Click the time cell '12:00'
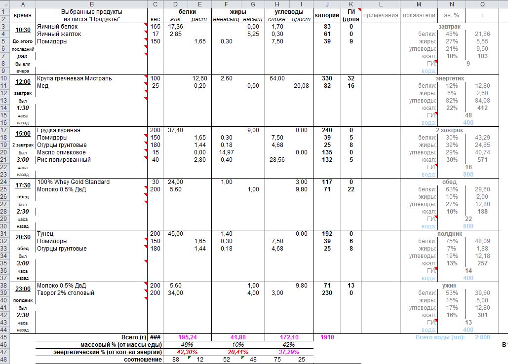Image resolution: width=508 pixels, height=364 pixels. 23,82
